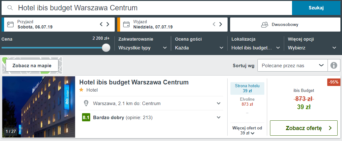Screen dimensions: 342x141
Task: Click the Zobacz ofertę button
Action: 304,128
